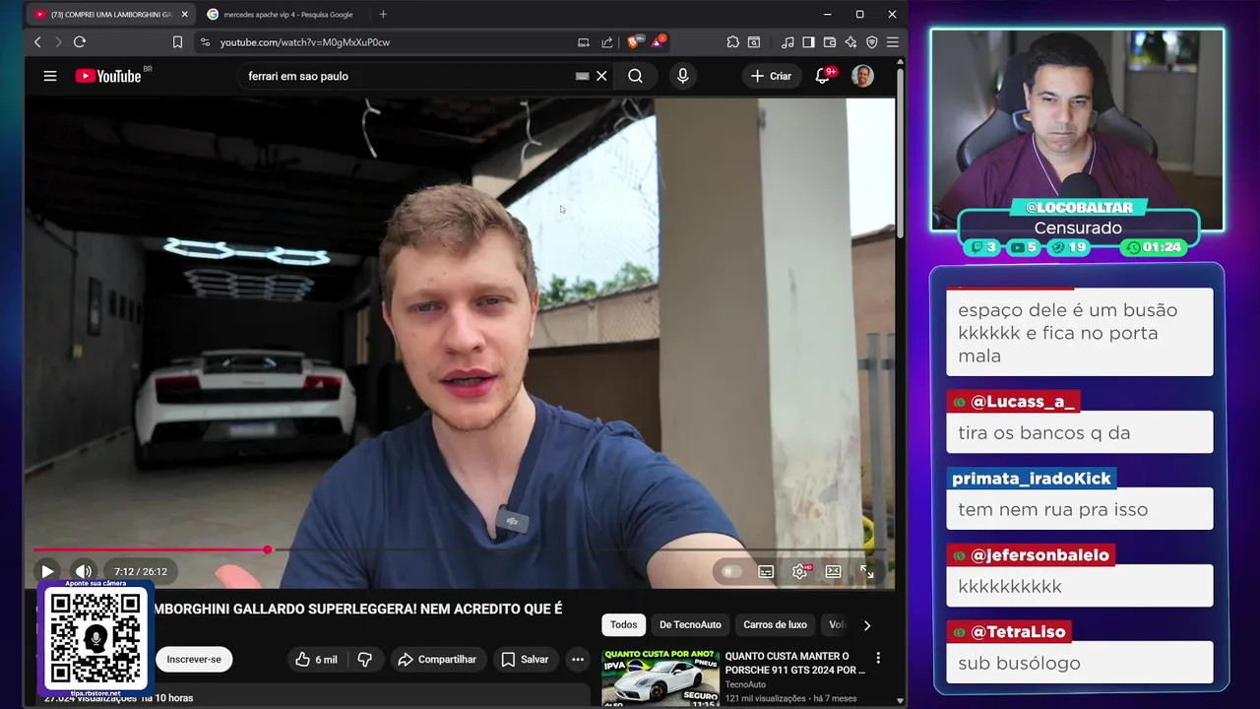Viewport: 1260px width, 709px height.
Task: Mute the video volume
Action: click(84, 571)
